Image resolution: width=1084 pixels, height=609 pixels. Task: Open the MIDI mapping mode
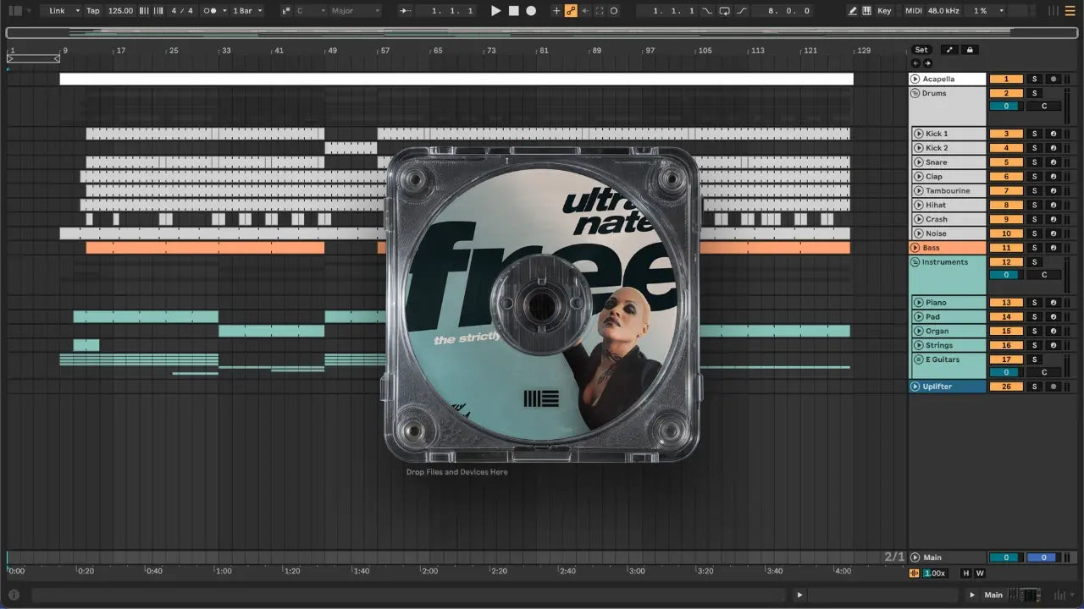[x=913, y=11]
